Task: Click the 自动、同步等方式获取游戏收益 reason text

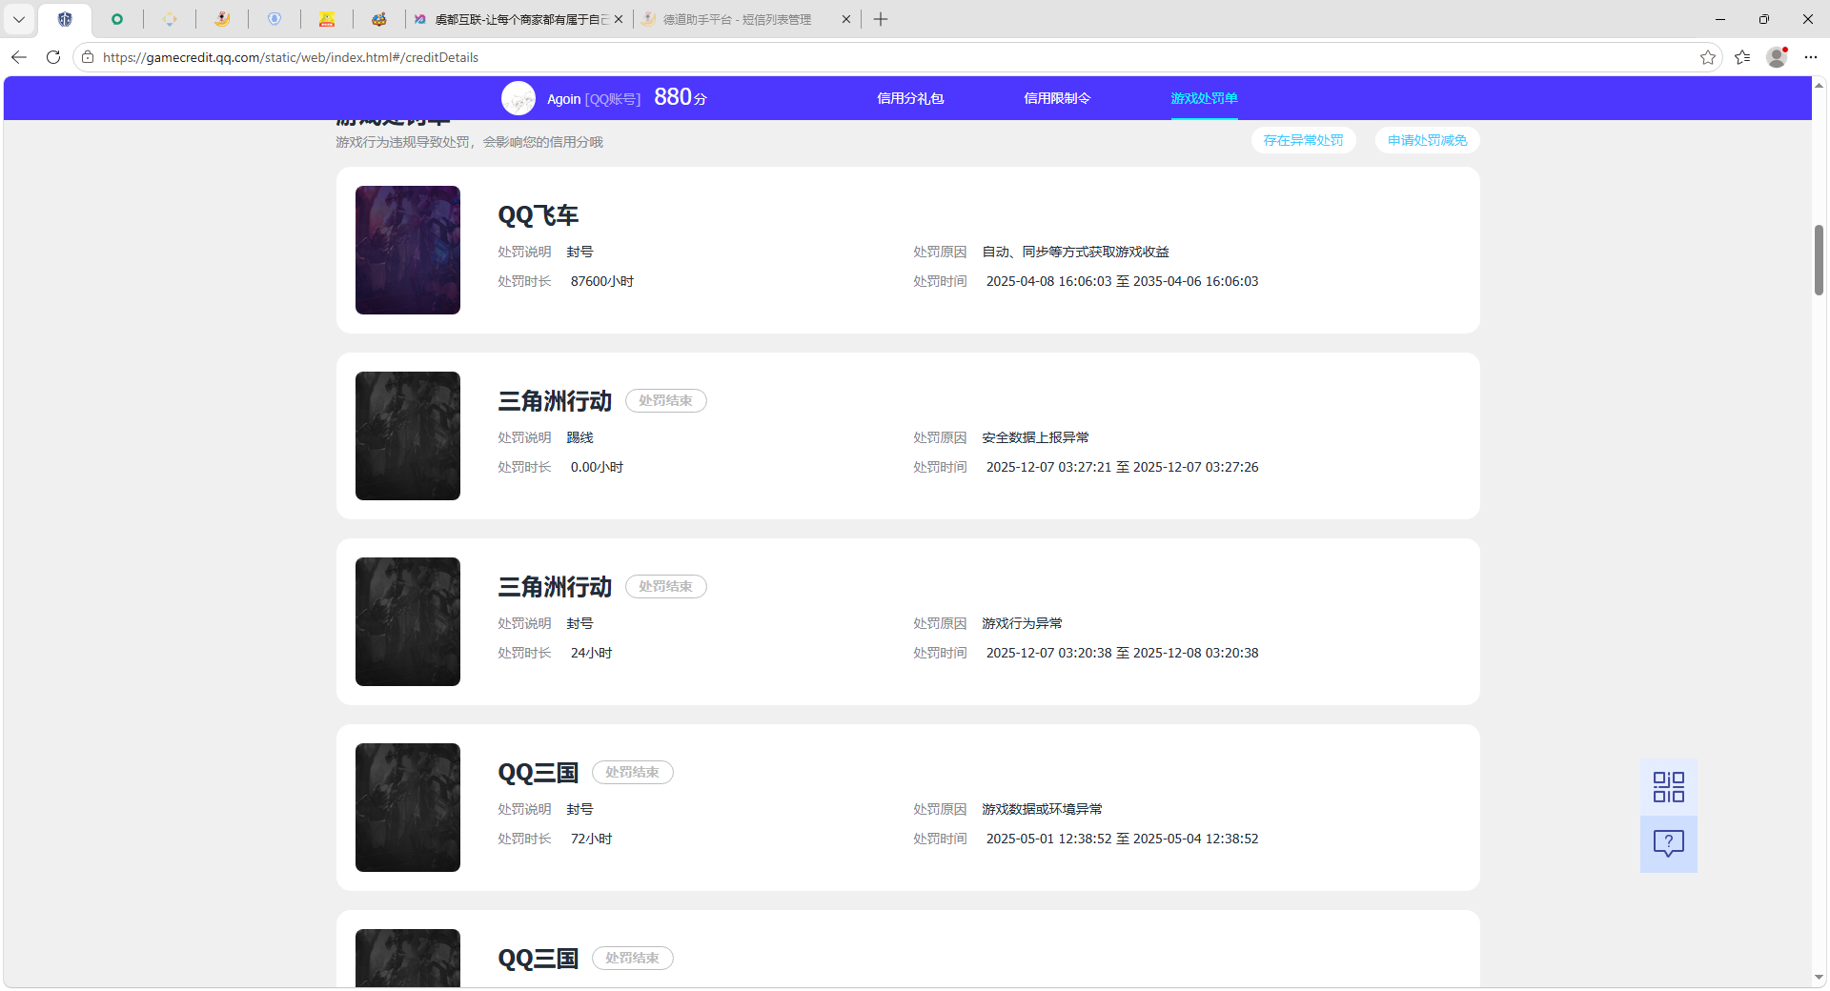Action: pyautogui.click(x=1076, y=252)
